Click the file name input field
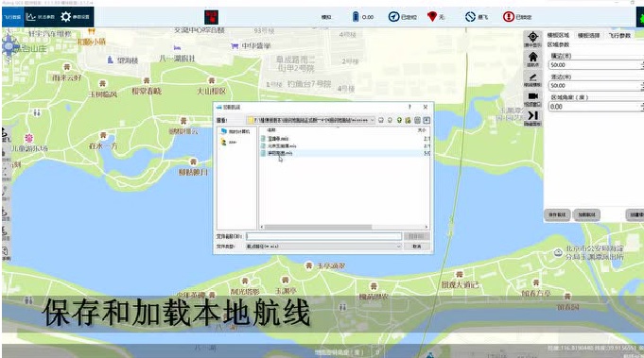Screen dimensions: 644x358 (323, 236)
